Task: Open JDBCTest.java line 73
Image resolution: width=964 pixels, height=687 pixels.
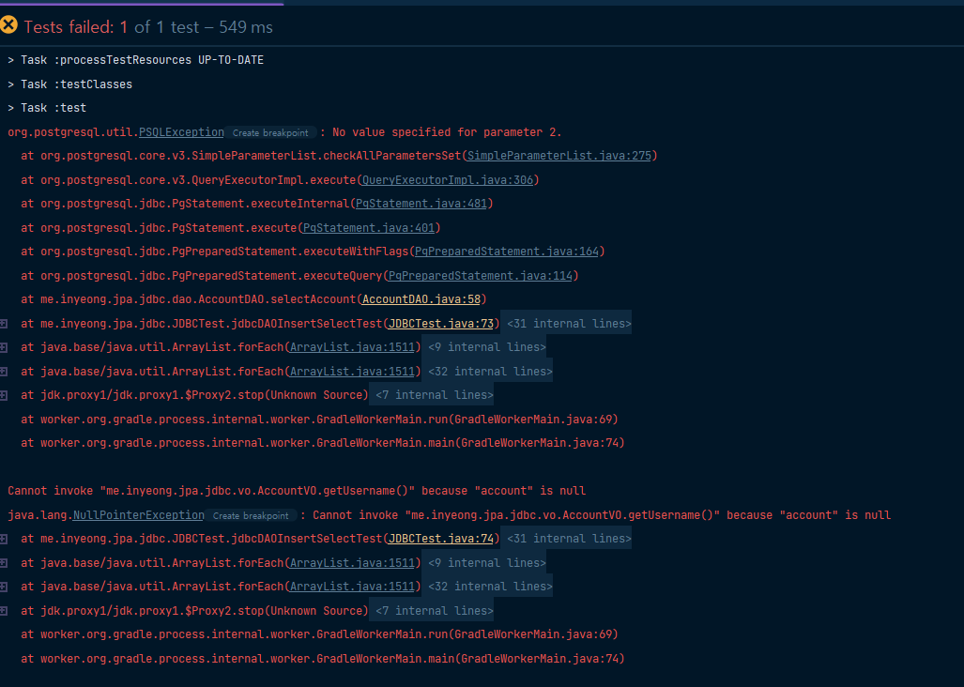Action: pyautogui.click(x=439, y=323)
